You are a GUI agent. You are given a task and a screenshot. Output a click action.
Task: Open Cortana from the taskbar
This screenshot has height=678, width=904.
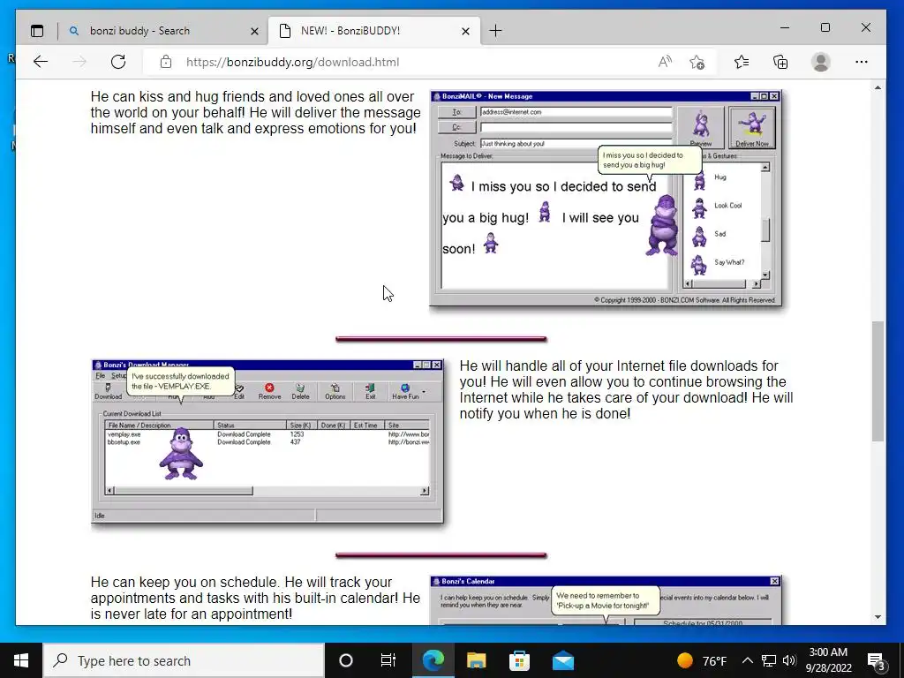tap(346, 660)
